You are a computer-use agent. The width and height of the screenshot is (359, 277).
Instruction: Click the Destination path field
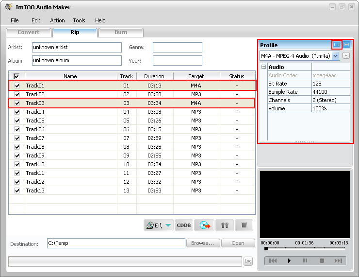point(116,243)
